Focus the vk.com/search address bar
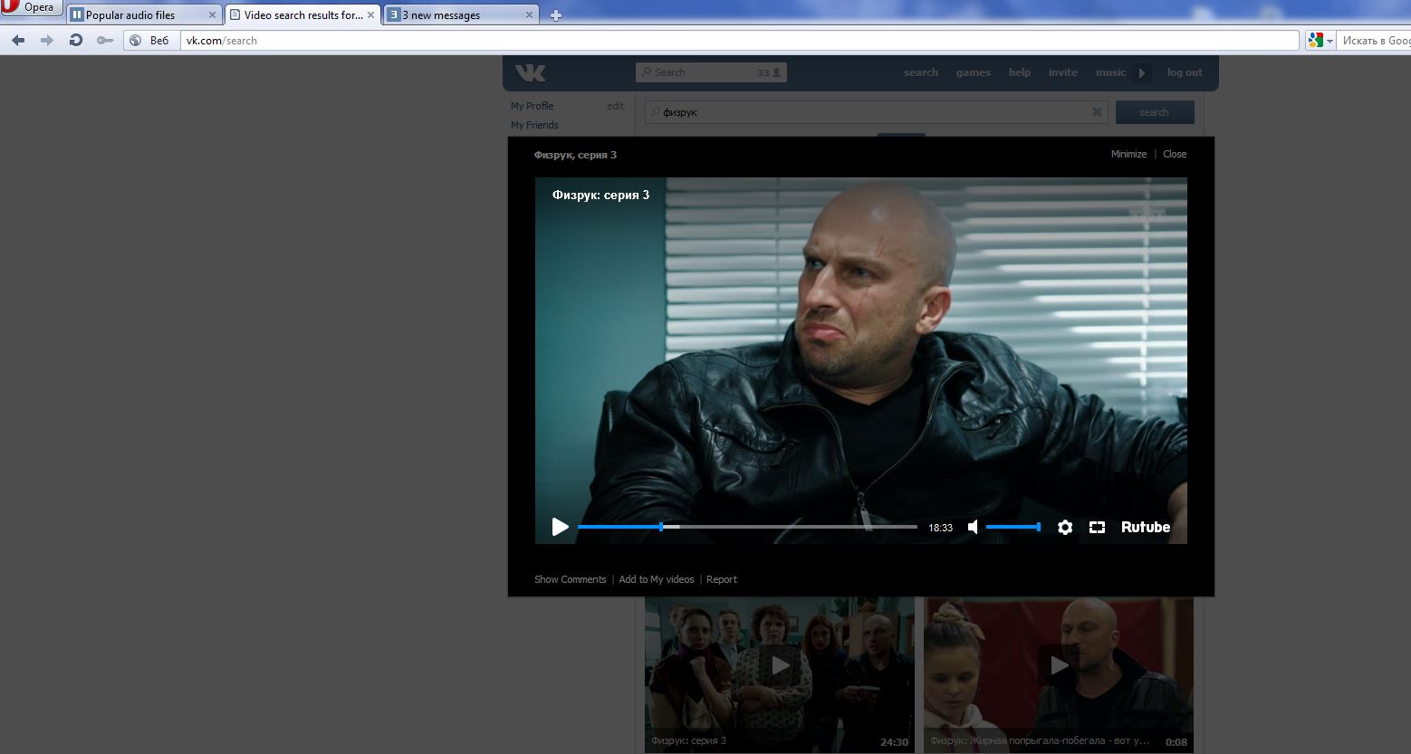This screenshot has width=1411, height=754. click(x=739, y=41)
